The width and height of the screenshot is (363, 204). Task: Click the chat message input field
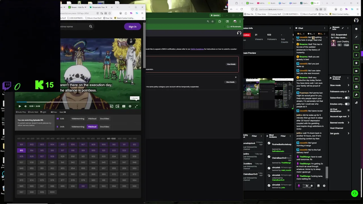pyautogui.click(x=305, y=186)
